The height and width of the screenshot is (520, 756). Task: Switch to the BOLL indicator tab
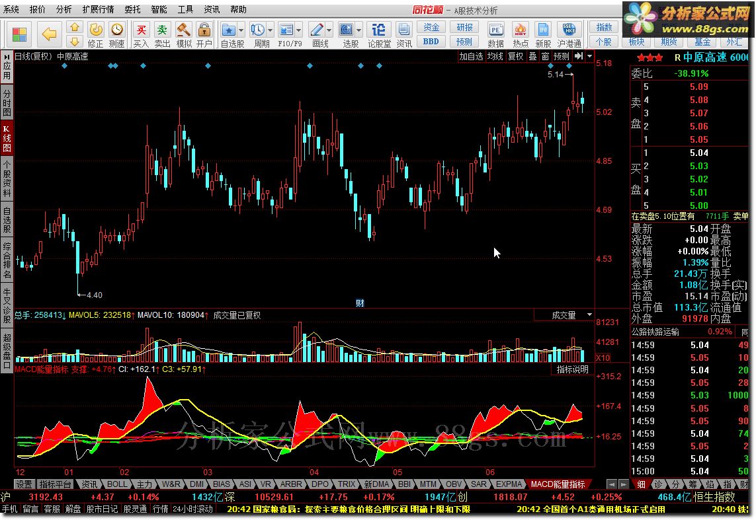(x=116, y=484)
